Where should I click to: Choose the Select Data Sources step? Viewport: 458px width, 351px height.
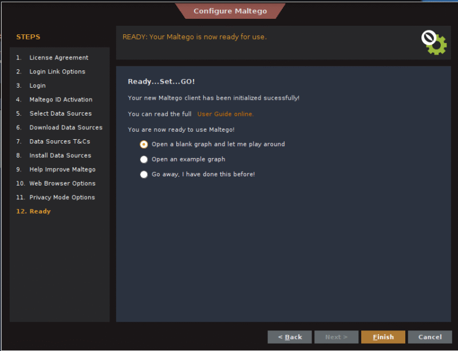(60, 113)
